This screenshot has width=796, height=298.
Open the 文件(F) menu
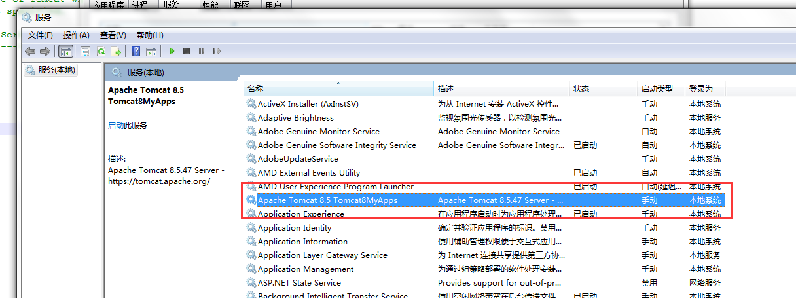click(41, 35)
